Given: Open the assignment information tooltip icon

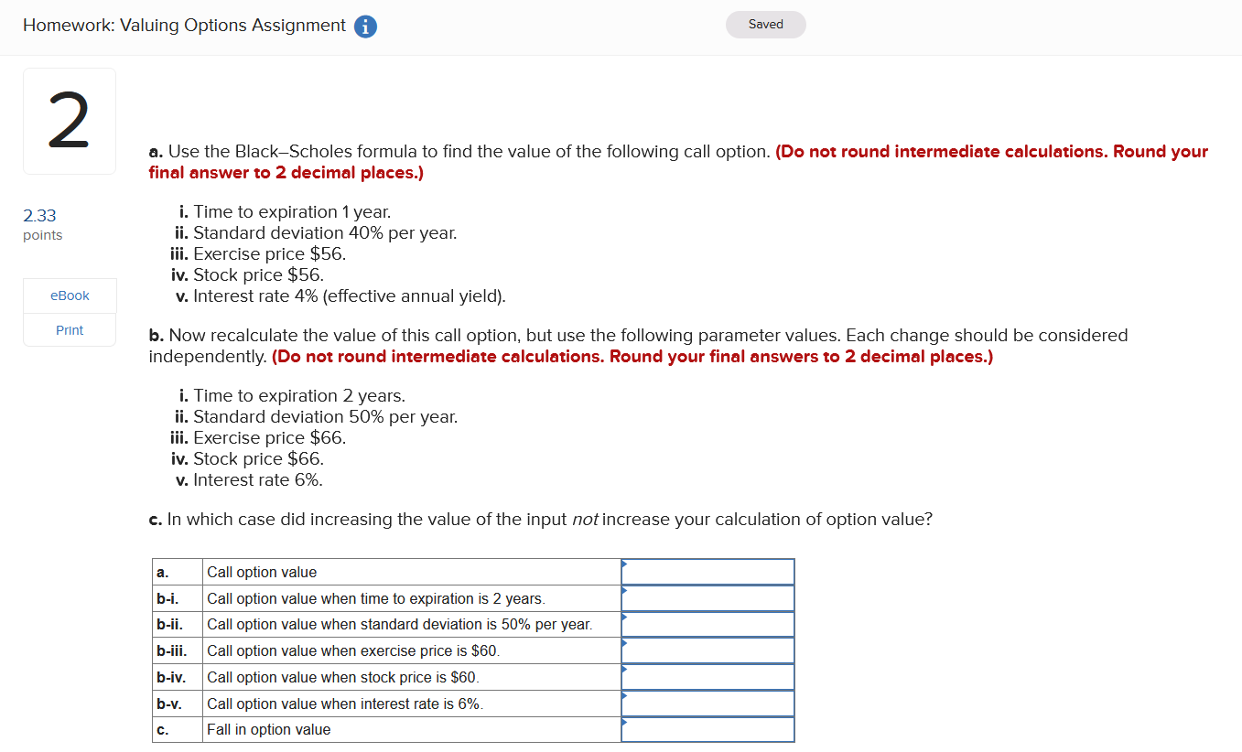Looking at the screenshot, I should pyautogui.click(x=364, y=27).
